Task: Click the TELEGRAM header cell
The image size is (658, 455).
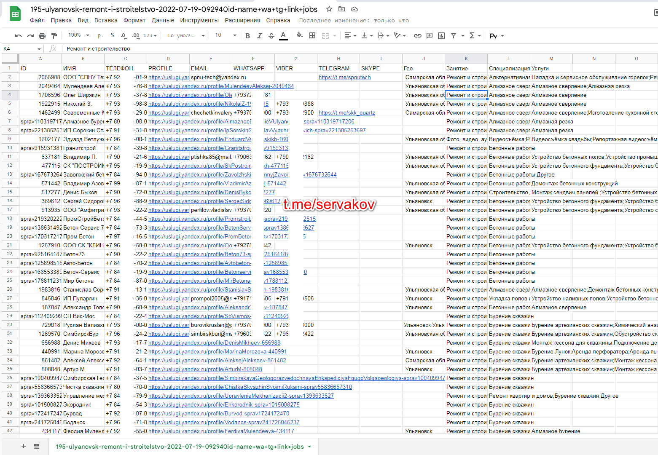Action: pos(338,68)
